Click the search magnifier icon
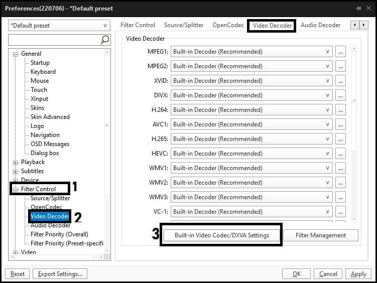The width and height of the screenshot is (377, 283). pos(105,40)
